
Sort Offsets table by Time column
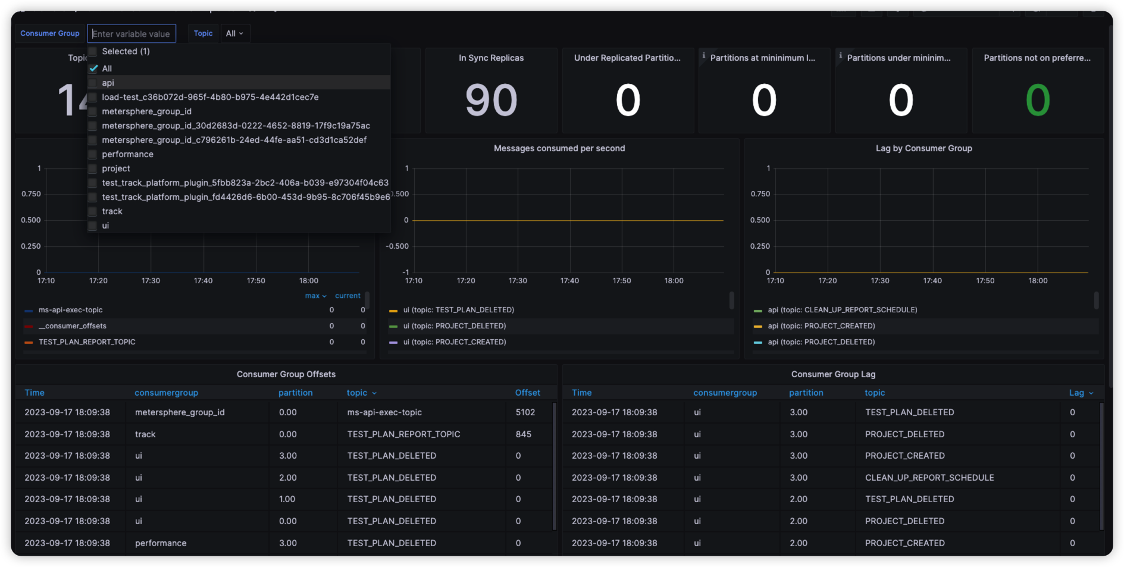point(35,393)
